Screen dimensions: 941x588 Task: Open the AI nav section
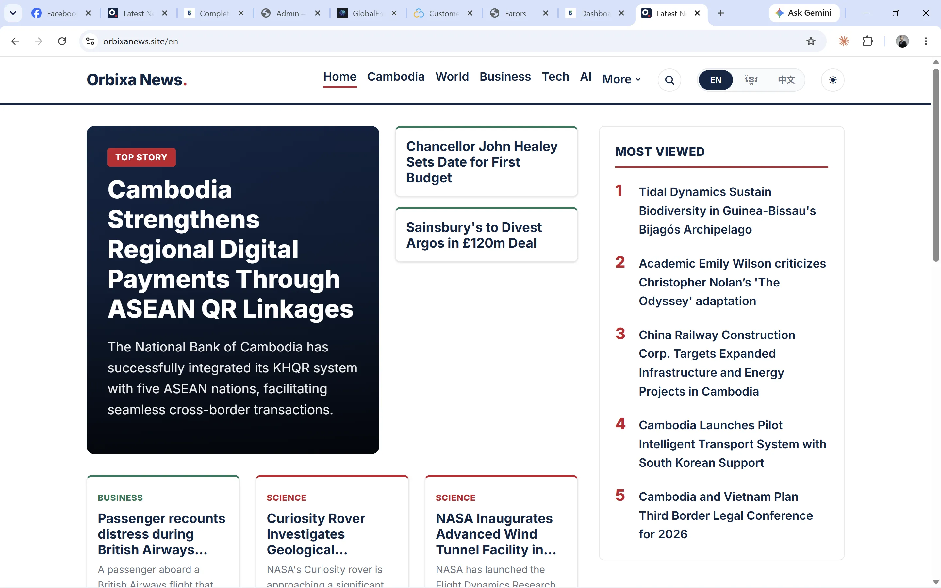tap(586, 77)
